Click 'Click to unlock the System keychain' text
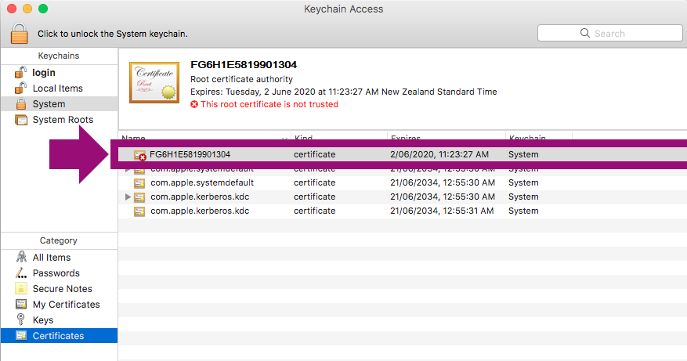The height and width of the screenshot is (361, 687). coord(113,34)
